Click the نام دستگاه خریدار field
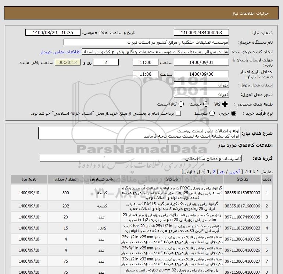283x274 pixels. pyautogui.click(x=146, y=42)
